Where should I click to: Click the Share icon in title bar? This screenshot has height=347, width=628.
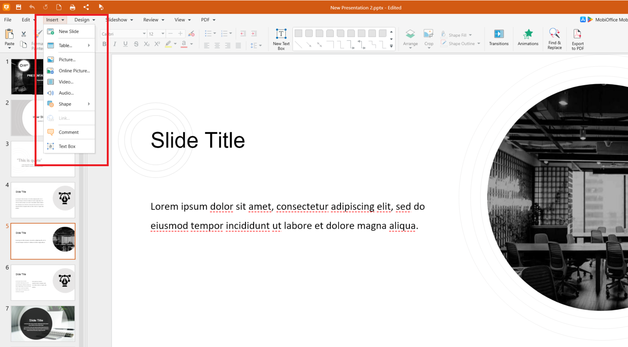click(x=86, y=7)
